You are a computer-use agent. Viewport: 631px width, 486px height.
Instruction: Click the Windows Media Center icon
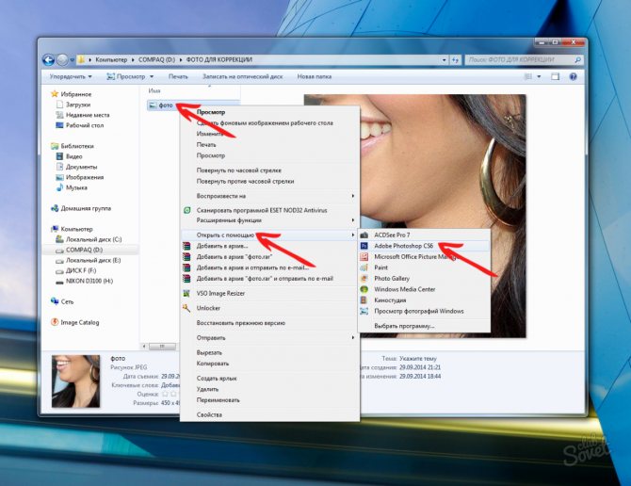(365, 289)
